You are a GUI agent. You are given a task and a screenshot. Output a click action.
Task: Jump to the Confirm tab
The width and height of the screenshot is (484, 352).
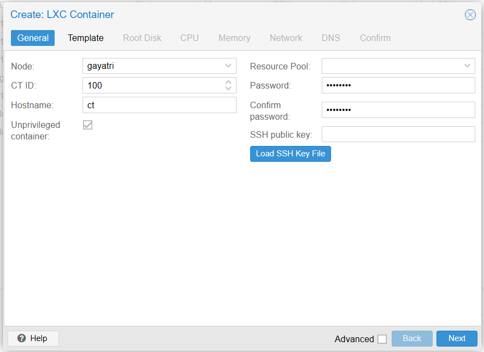pyautogui.click(x=375, y=38)
